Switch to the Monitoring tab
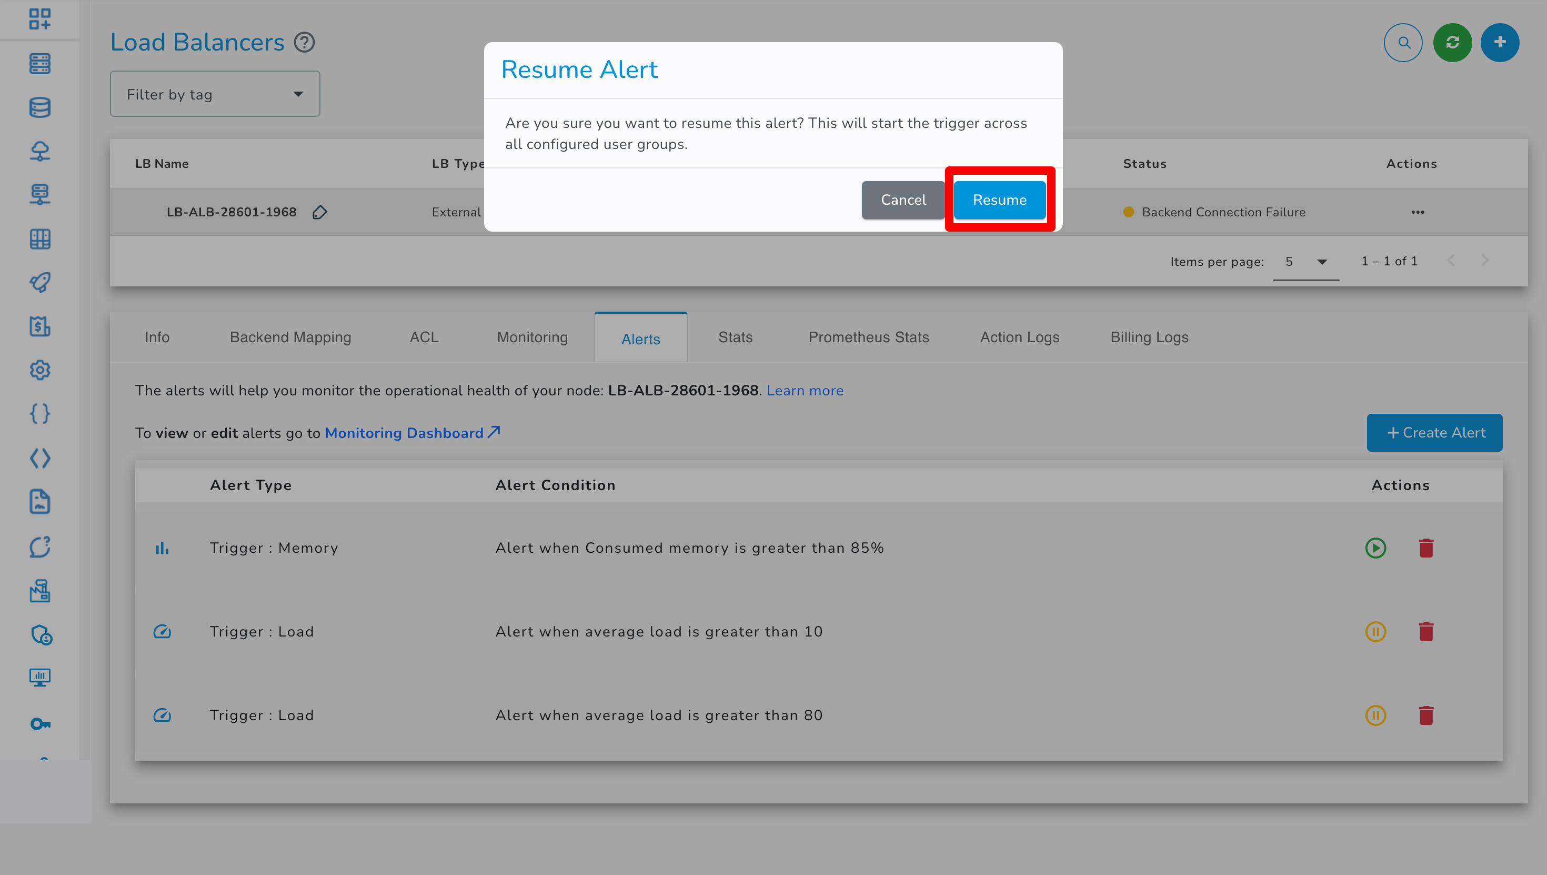 (x=532, y=337)
